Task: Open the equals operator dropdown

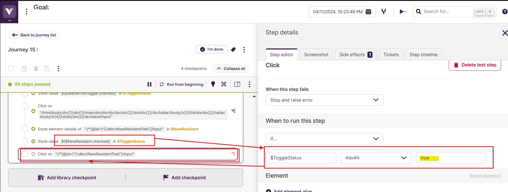Action: [376, 158]
